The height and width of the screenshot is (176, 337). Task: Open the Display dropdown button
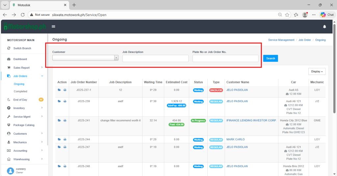(317, 71)
